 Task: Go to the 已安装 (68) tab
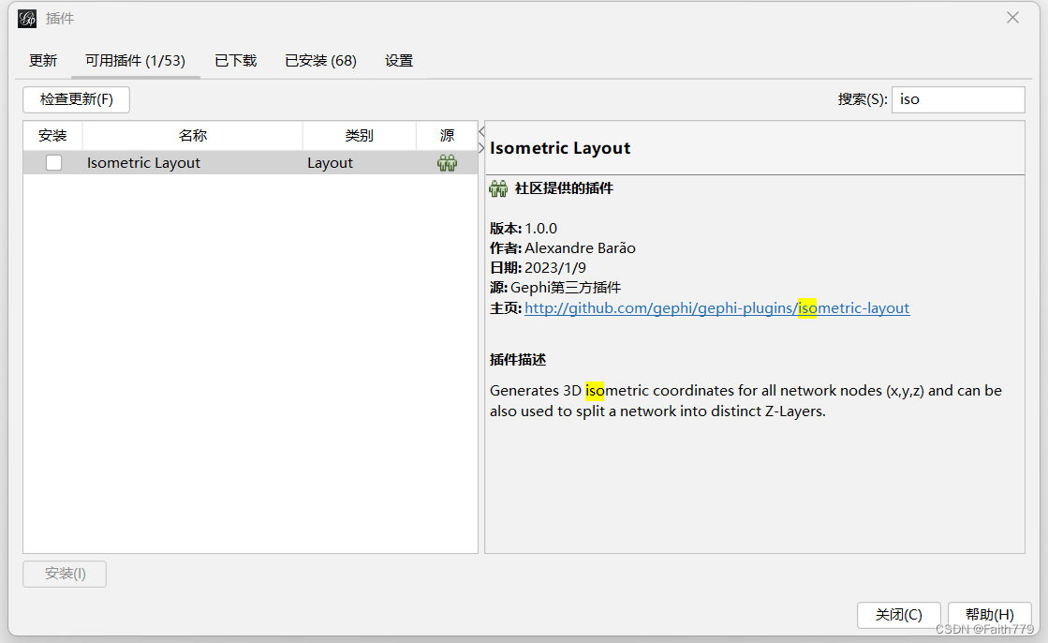click(321, 61)
